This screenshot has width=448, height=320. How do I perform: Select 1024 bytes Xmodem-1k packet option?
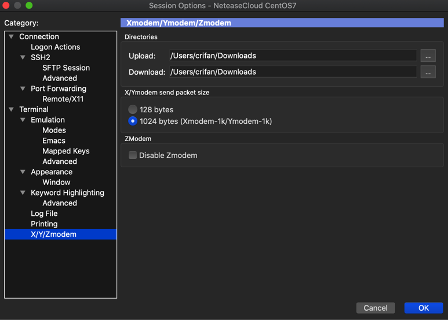[133, 122]
